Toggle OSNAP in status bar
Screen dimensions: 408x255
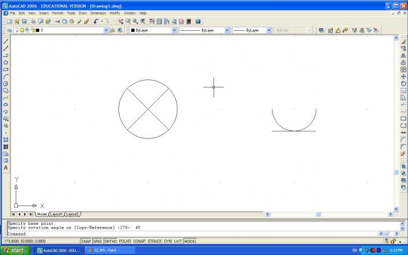tap(139, 241)
